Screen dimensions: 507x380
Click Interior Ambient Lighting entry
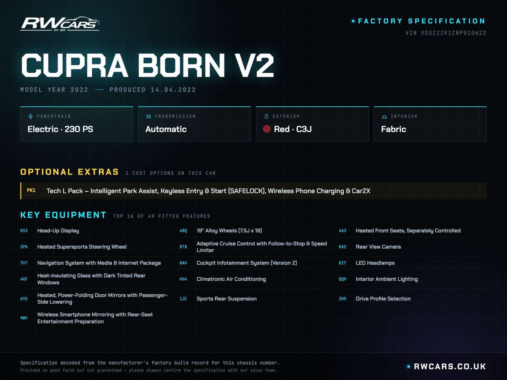(x=387, y=279)
